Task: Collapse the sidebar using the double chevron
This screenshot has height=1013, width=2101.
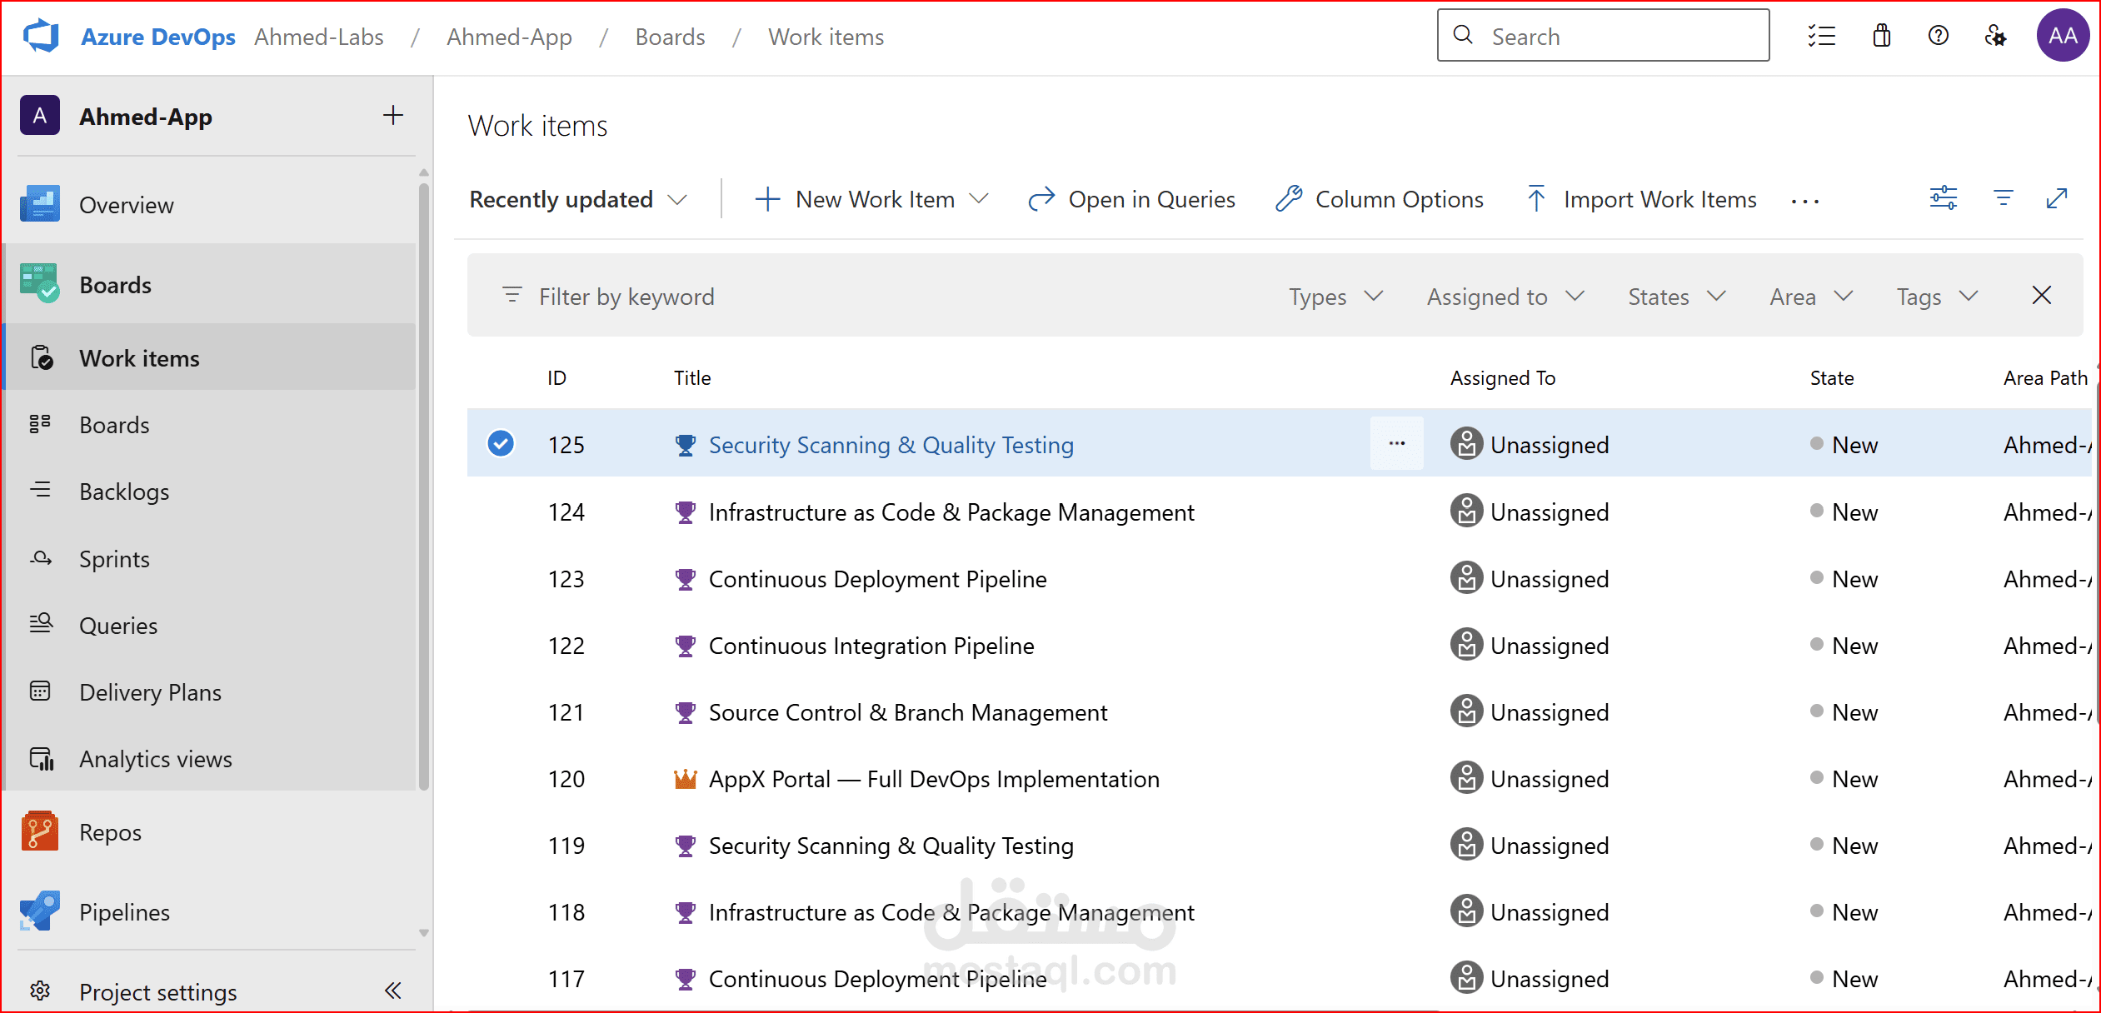Action: 393,991
